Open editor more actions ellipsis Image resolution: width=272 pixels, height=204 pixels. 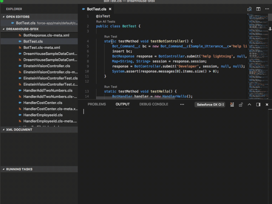pyautogui.click(x=267, y=9)
